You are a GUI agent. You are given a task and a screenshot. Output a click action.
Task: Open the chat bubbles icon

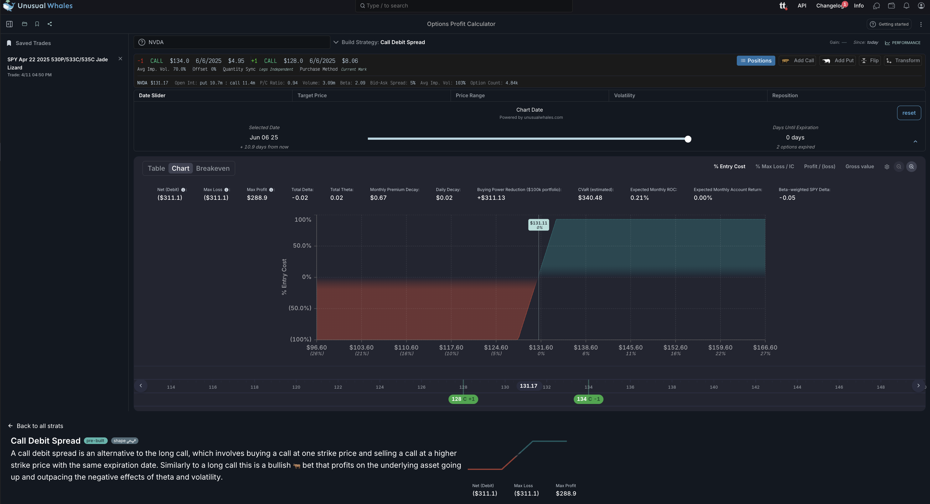[876, 6]
